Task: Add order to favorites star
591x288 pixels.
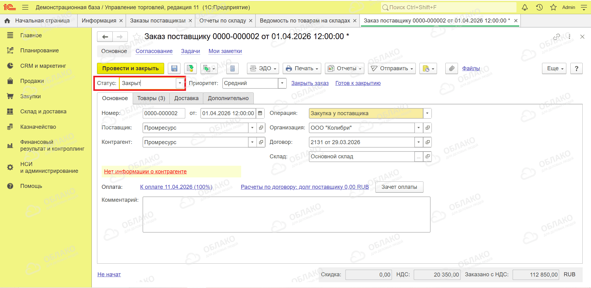Action: pyautogui.click(x=137, y=37)
